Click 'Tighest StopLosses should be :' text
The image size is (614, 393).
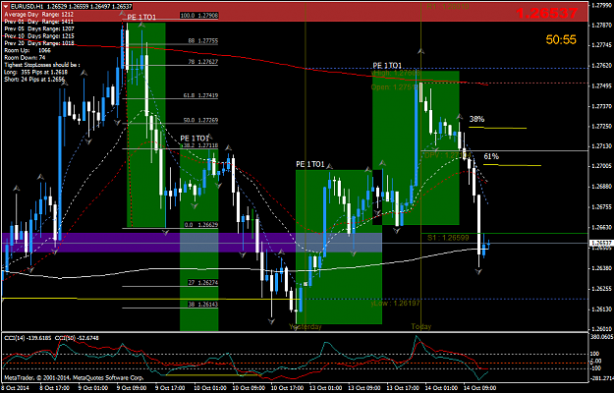42,65
